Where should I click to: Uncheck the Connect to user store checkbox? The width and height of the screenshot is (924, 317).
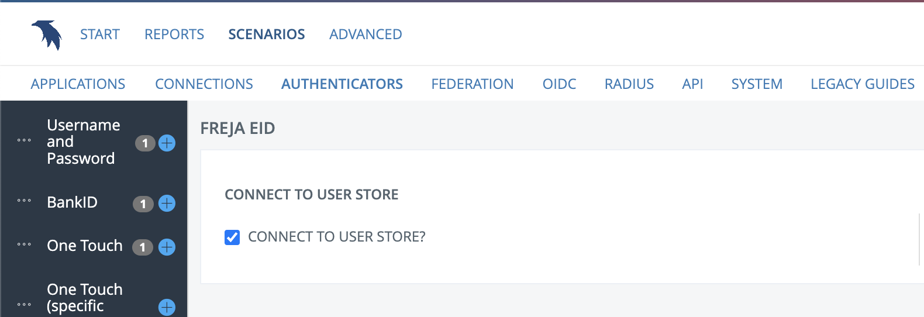click(232, 237)
